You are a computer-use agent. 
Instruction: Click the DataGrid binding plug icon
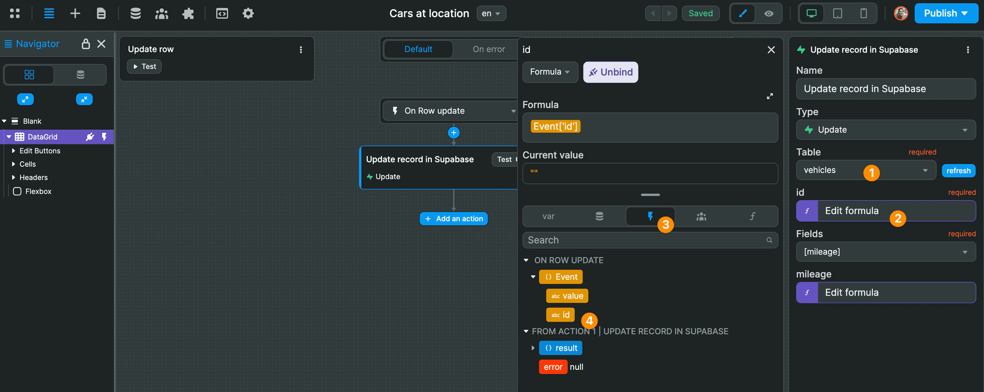(90, 137)
